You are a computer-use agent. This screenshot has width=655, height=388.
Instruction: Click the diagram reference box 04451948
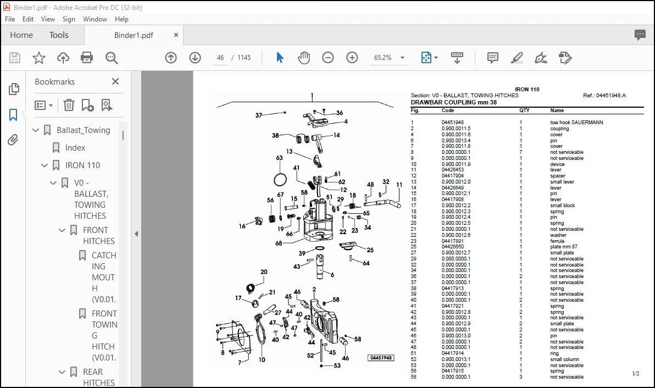[381, 358]
